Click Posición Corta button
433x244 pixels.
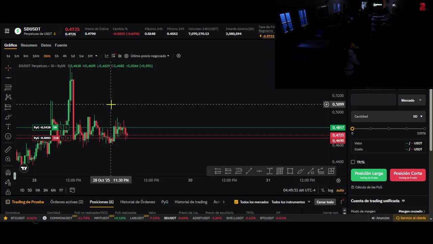coord(408,175)
